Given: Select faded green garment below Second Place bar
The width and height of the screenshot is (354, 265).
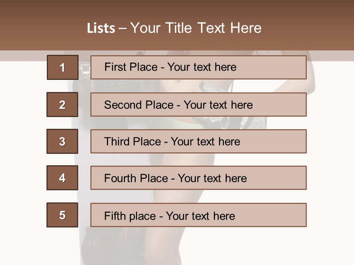Looking at the screenshot, I should click(x=177, y=123).
